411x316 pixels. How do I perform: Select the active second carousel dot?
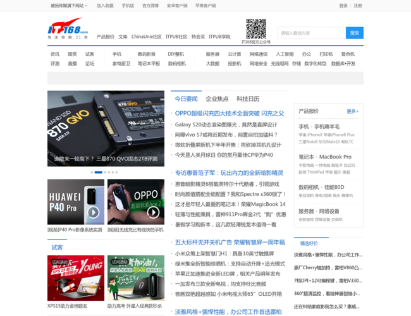98,172
